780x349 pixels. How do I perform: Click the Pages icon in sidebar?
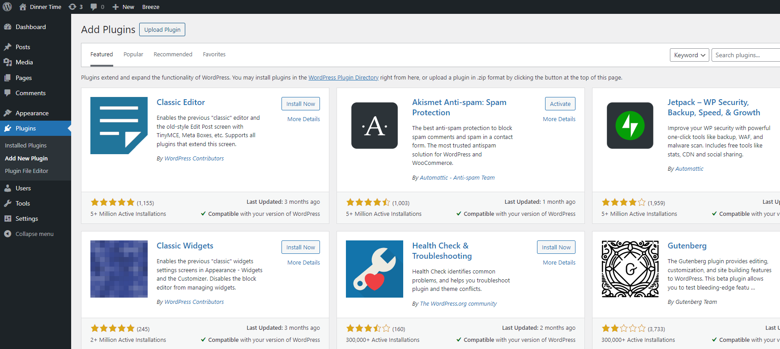8,78
